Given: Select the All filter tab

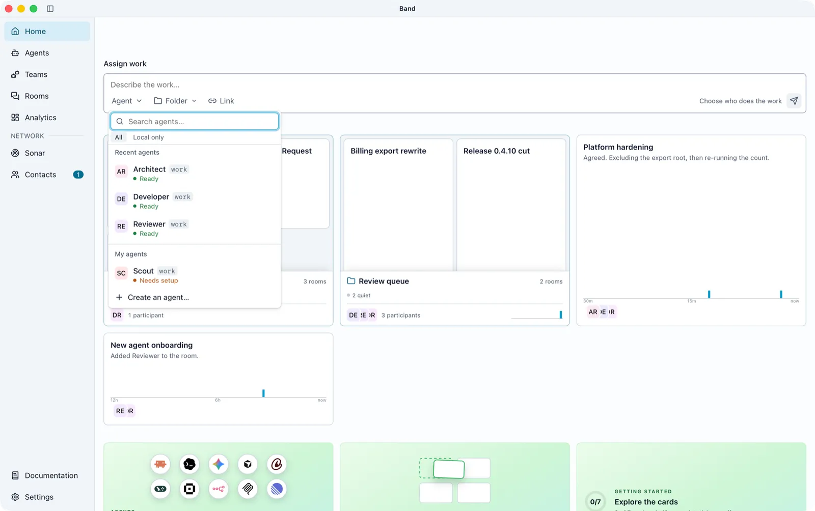Looking at the screenshot, I should tap(119, 137).
